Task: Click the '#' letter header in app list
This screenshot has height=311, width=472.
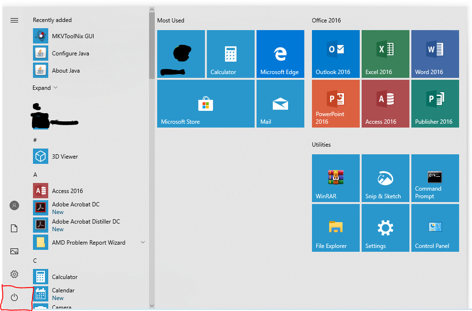Action: coord(35,140)
